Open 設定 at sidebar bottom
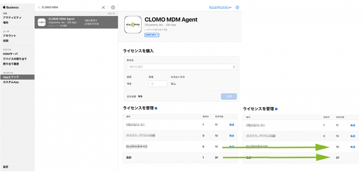Viewport: 363px width, 173px height. click(x=6, y=167)
